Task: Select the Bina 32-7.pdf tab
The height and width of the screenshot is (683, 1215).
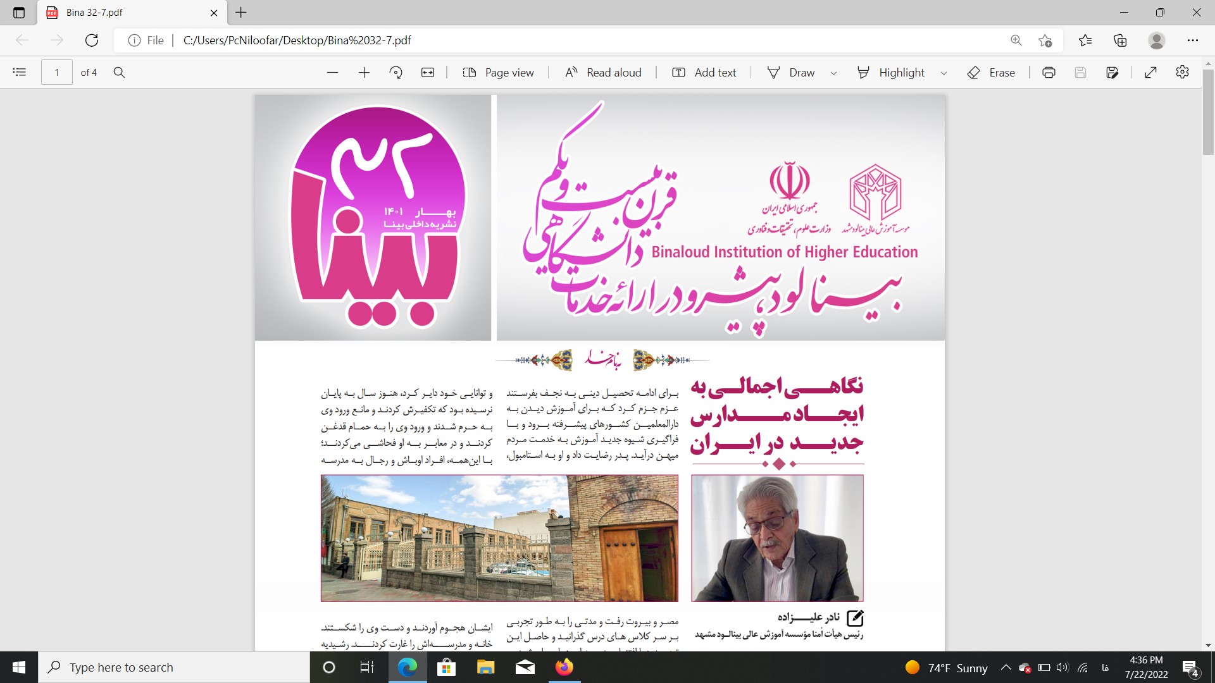Action: click(127, 13)
